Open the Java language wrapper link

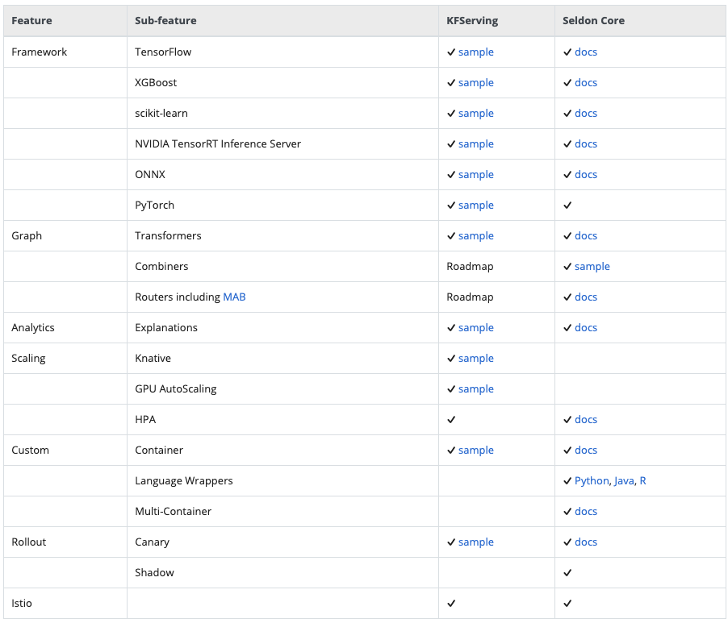[x=624, y=480]
